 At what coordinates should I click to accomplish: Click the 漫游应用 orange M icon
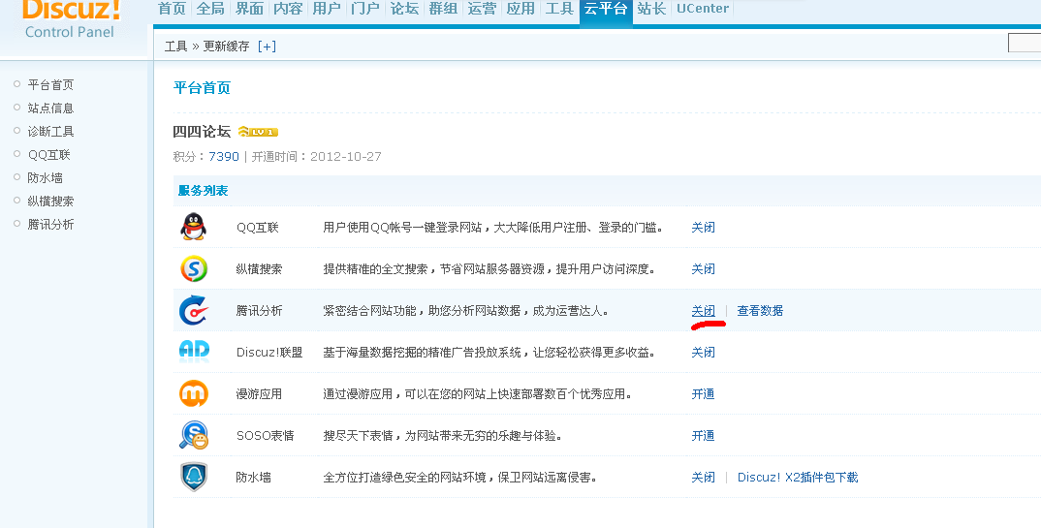point(194,394)
